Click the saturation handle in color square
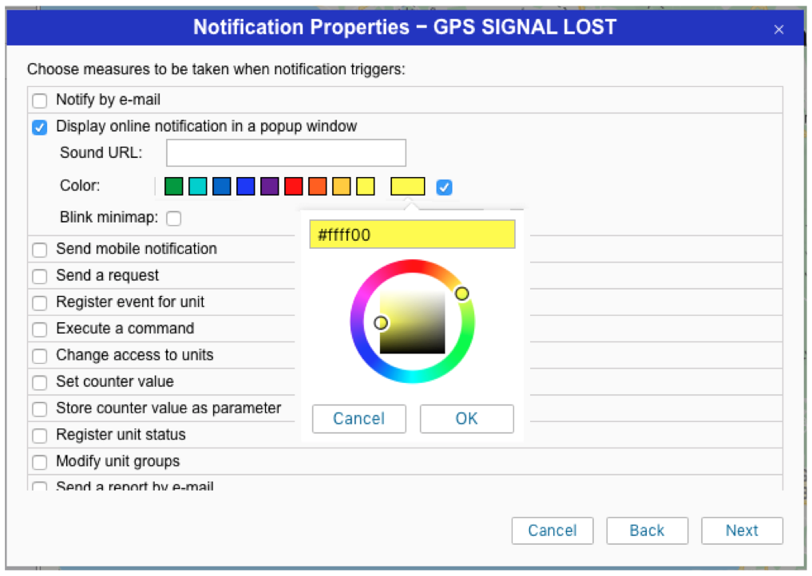 tap(381, 322)
